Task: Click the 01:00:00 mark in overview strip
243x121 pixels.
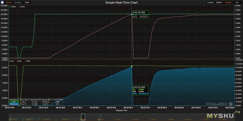Action: 117,119
